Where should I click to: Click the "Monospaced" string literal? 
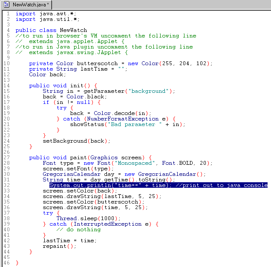pos(135,163)
